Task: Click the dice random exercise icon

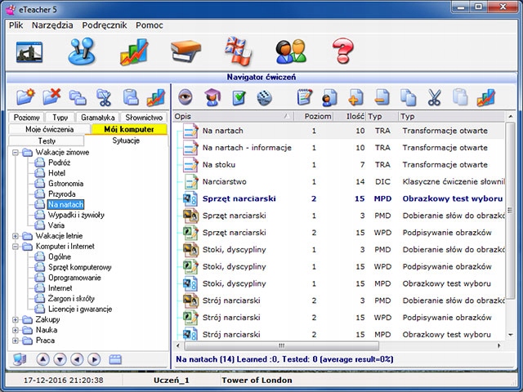Action: point(264,97)
